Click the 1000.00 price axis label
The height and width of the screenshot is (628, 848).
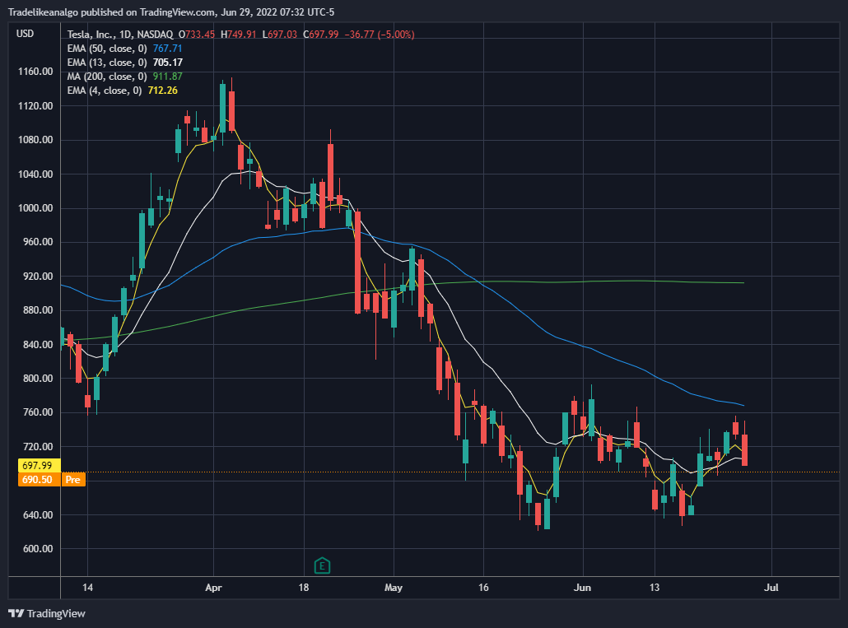tap(35, 208)
